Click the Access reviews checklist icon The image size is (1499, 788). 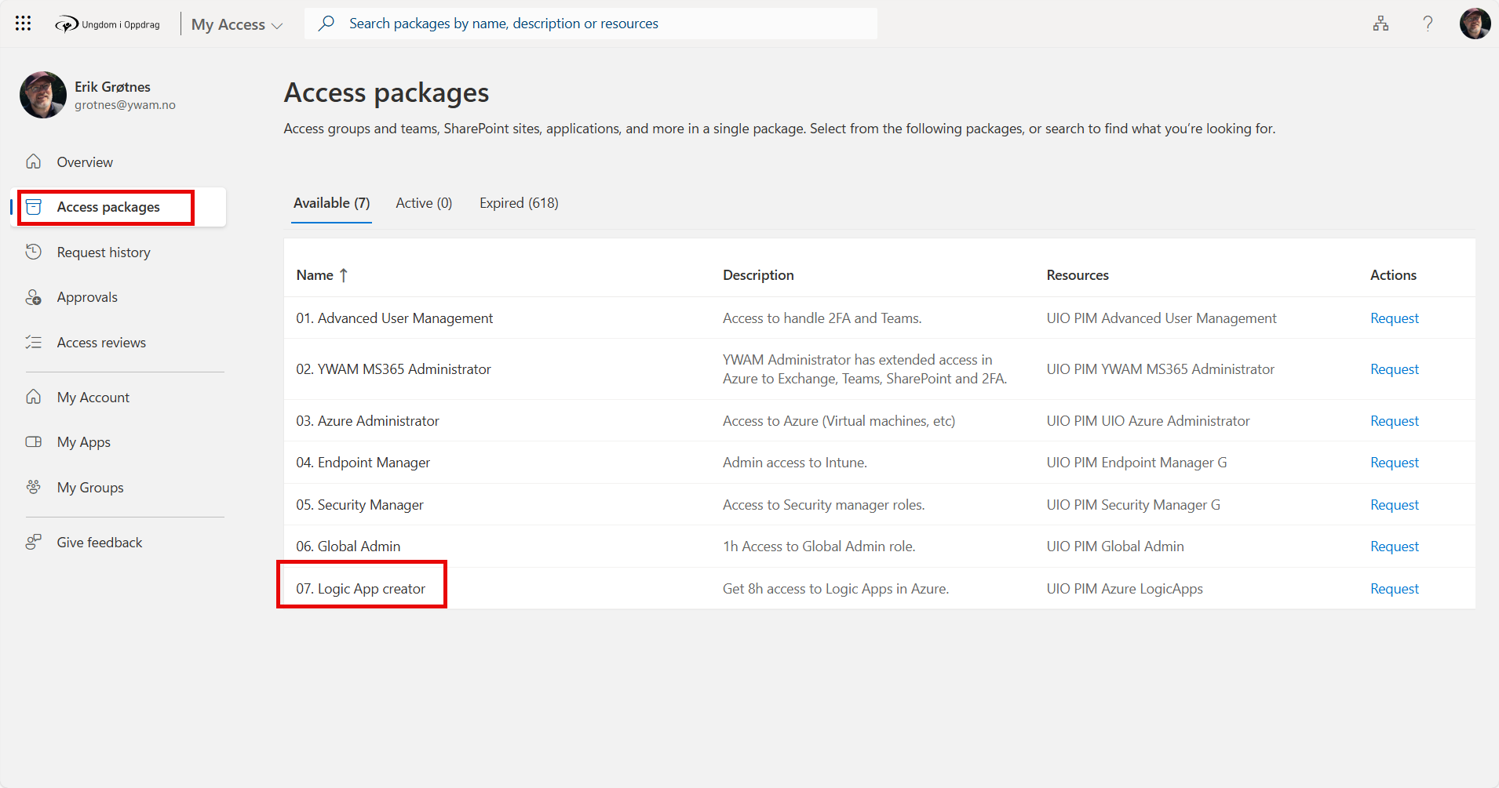(34, 342)
